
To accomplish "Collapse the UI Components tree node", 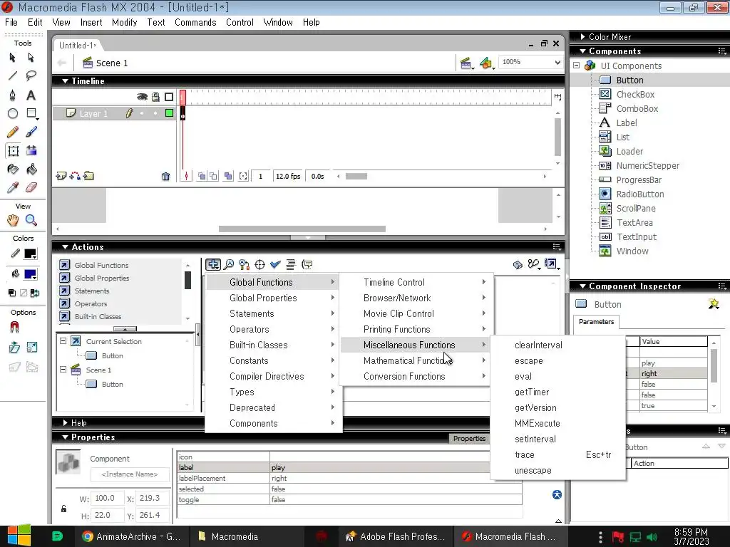I will [x=576, y=66].
